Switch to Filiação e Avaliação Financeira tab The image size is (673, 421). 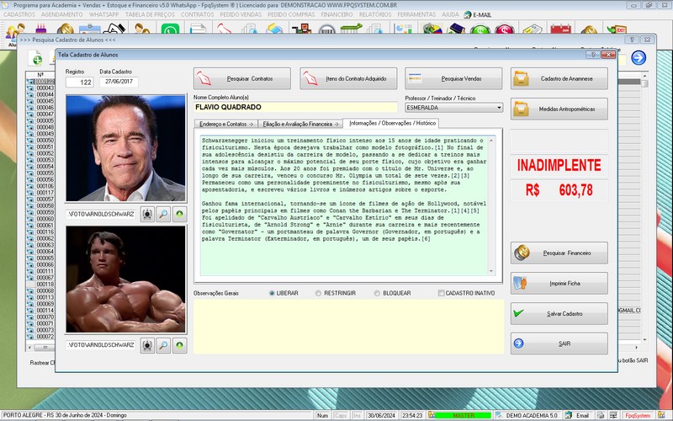pyautogui.click(x=300, y=124)
